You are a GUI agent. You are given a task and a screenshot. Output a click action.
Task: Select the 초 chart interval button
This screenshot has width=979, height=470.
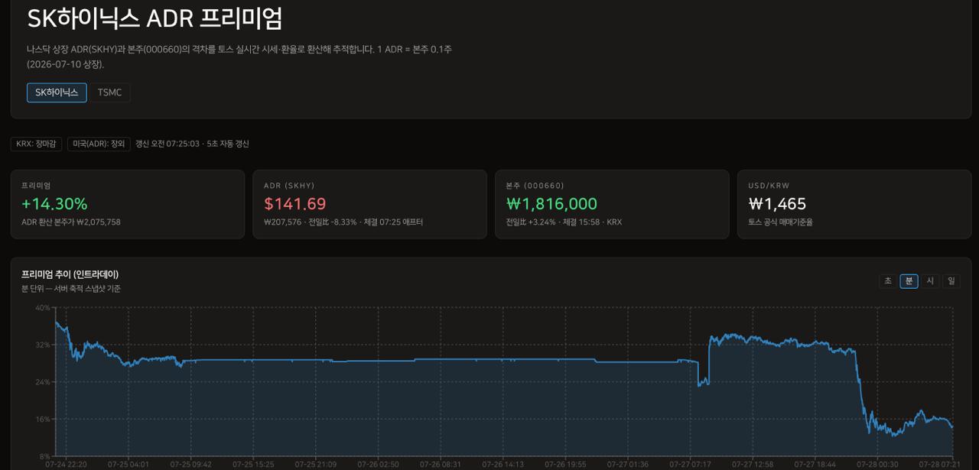[x=887, y=281]
